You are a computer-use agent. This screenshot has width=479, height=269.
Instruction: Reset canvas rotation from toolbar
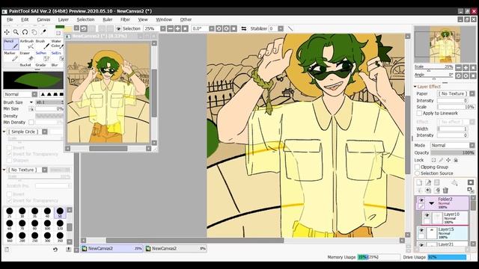234,28
